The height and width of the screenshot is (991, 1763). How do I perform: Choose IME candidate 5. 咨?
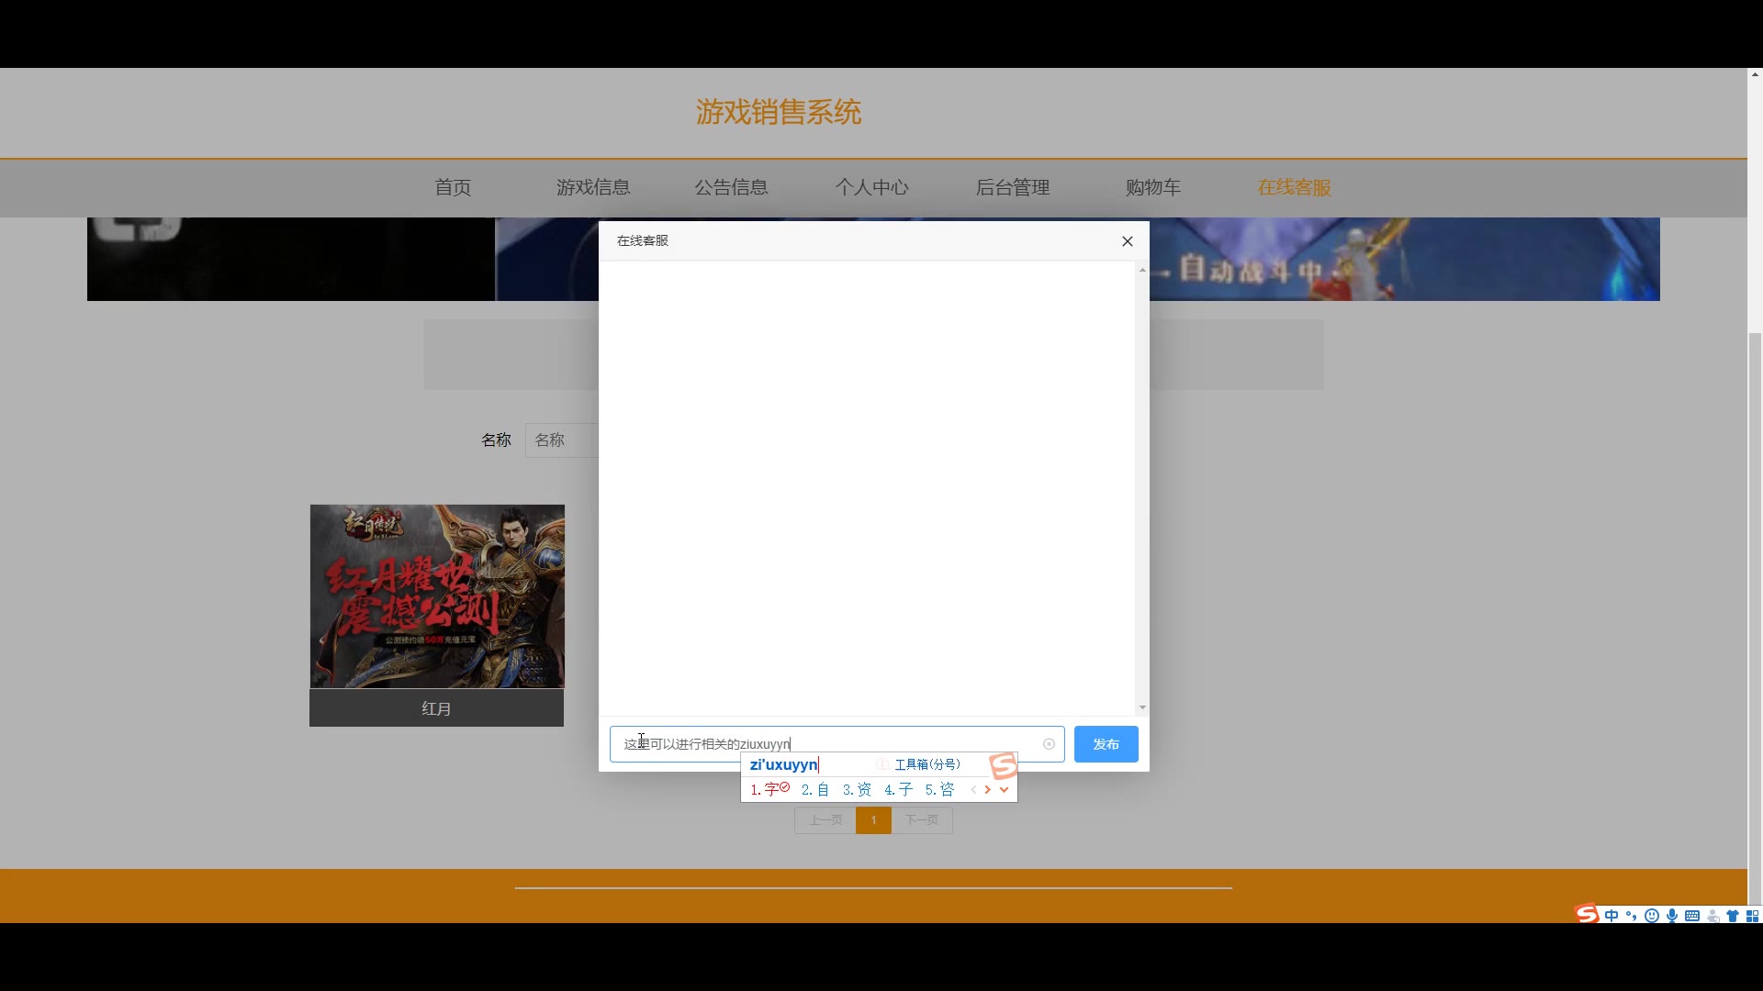point(939,789)
